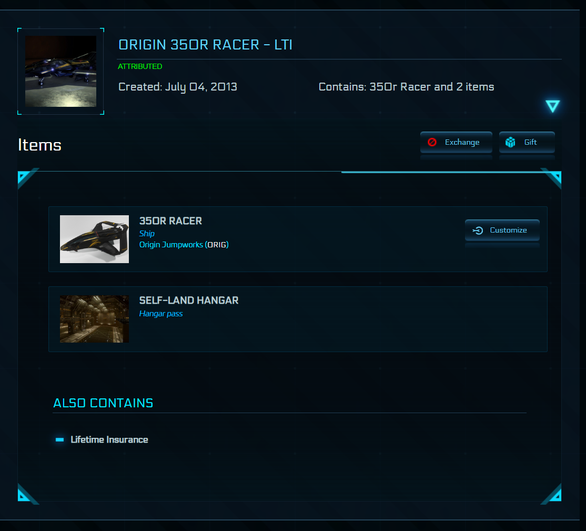Open the Origin 350R Racer pledge thumbnail
Image resolution: width=586 pixels, height=531 pixels.
click(x=60, y=72)
